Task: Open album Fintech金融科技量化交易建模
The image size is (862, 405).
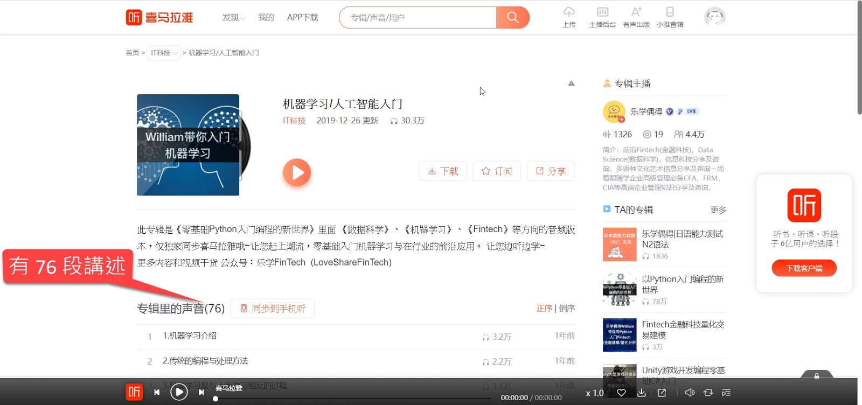Action: (683, 330)
